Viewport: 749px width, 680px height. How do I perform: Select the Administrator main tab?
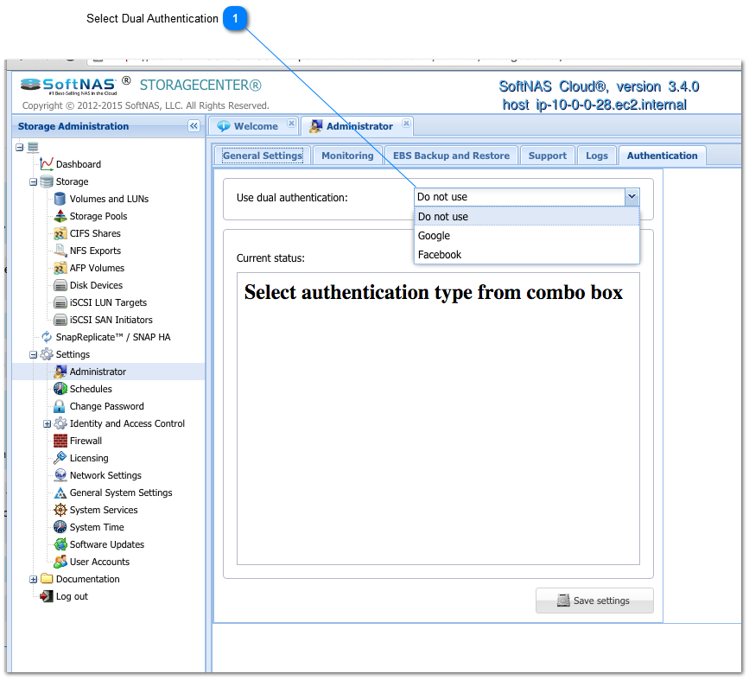click(359, 126)
